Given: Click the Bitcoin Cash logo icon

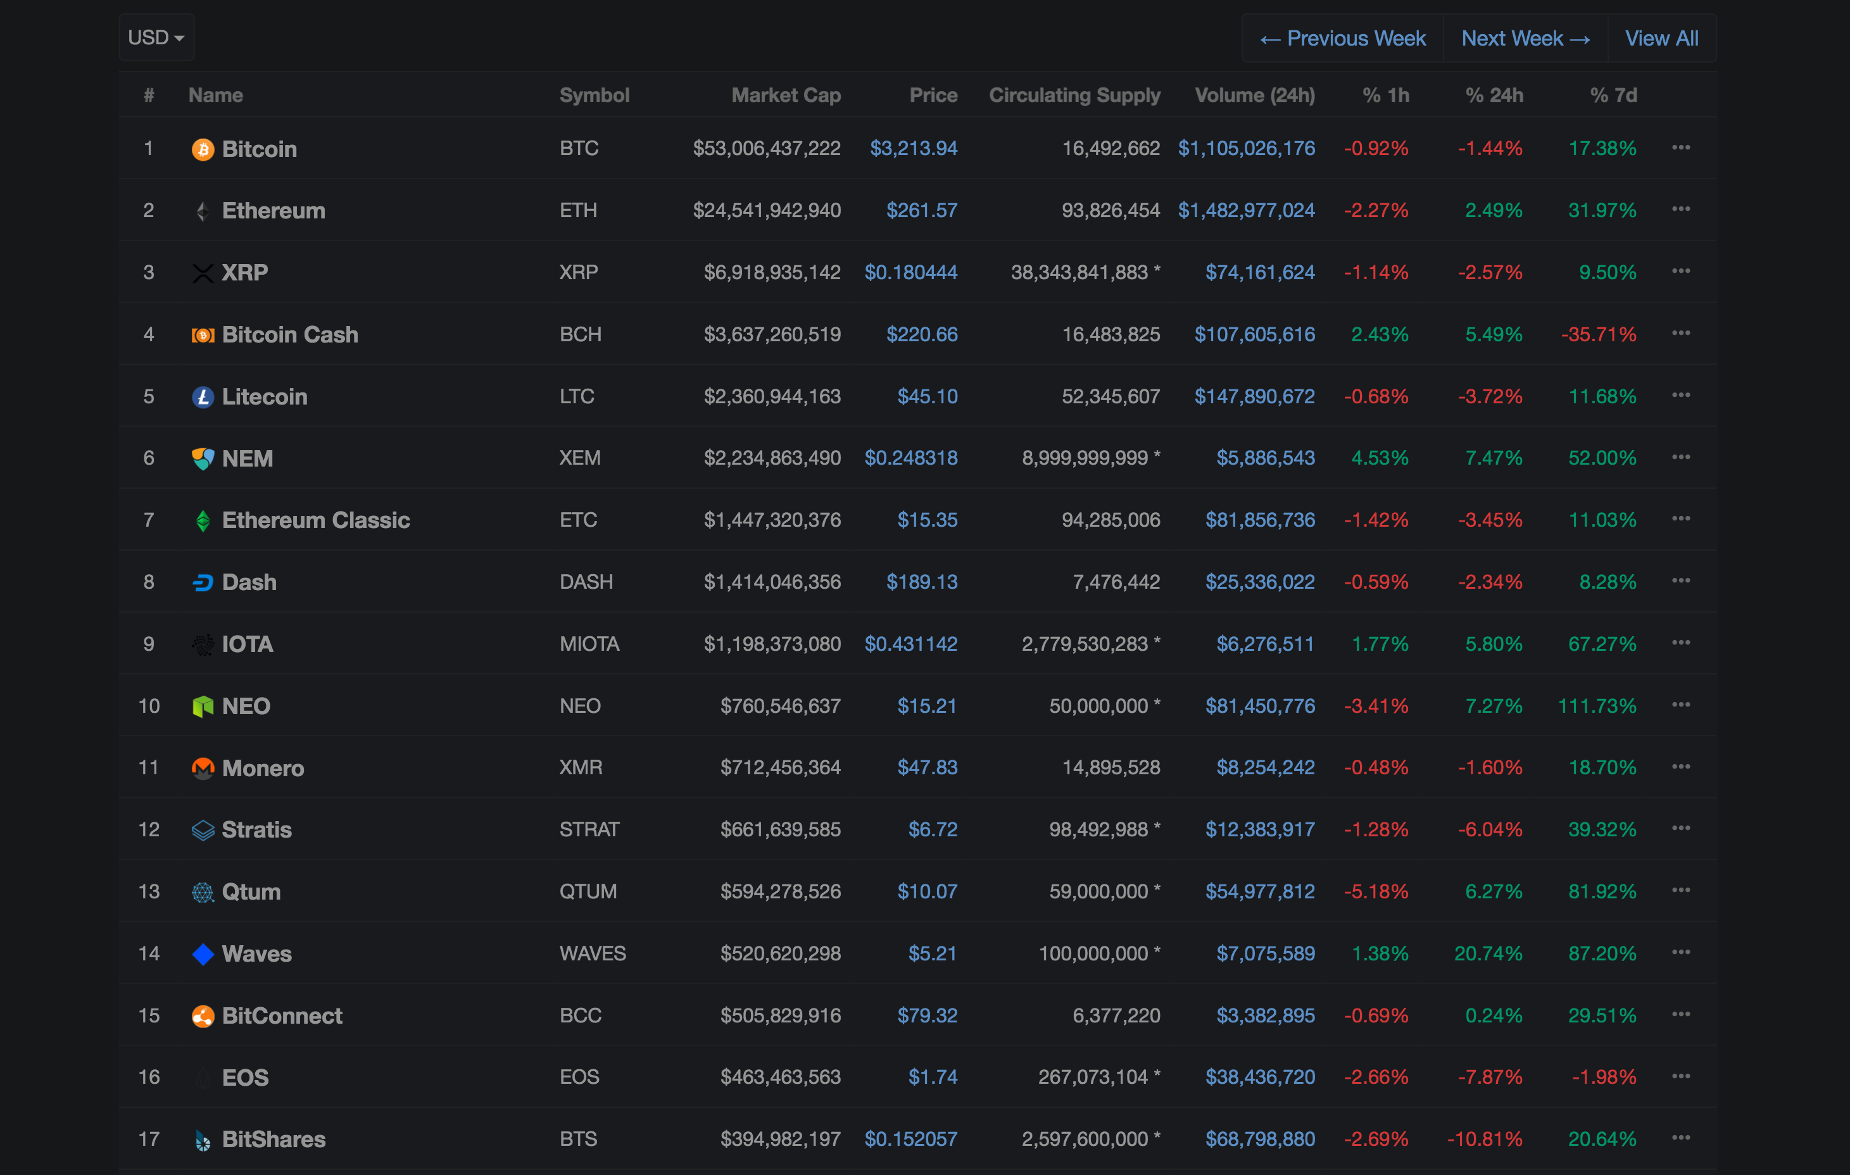Looking at the screenshot, I should coord(203,335).
